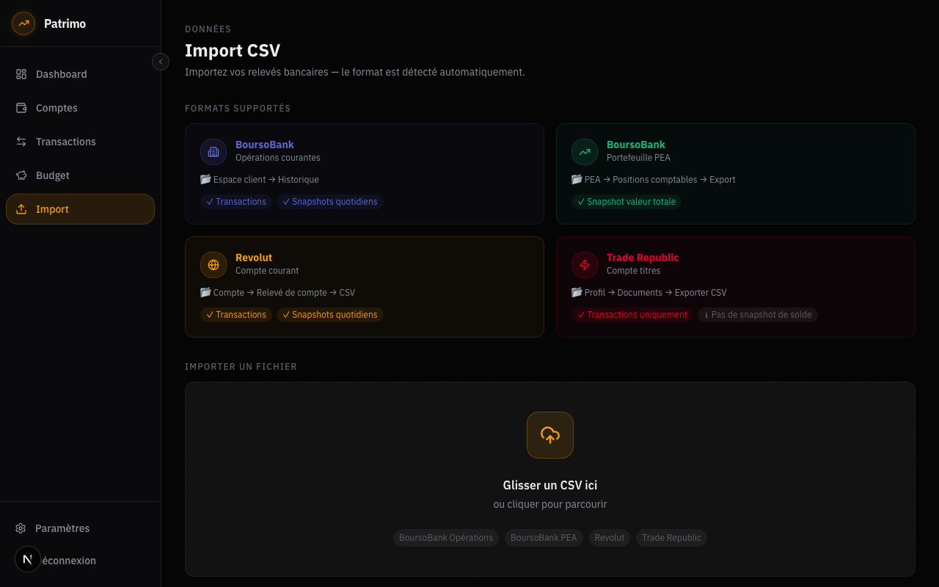Click the BoursoBank bank building icon
This screenshot has height=587, width=939.
pyautogui.click(x=213, y=151)
